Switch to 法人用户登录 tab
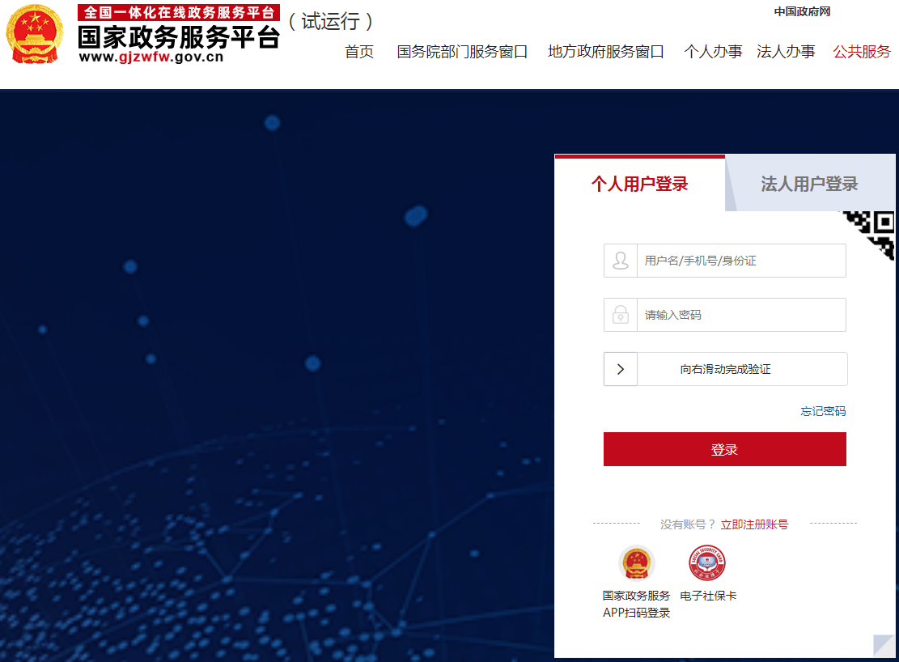 [809, 184]
